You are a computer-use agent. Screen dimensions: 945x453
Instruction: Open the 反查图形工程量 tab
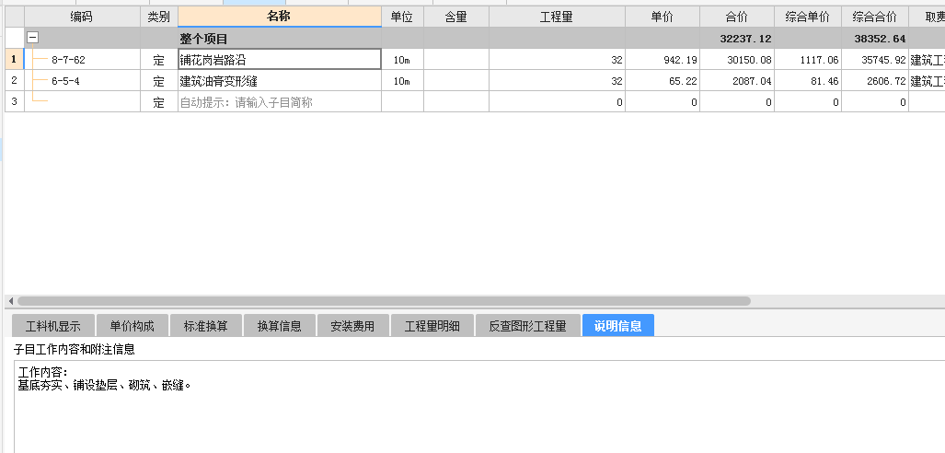coord(528,326)
